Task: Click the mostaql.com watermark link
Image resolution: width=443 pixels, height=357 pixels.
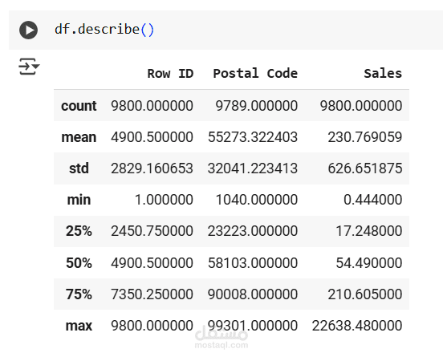Action: point(221,345)
